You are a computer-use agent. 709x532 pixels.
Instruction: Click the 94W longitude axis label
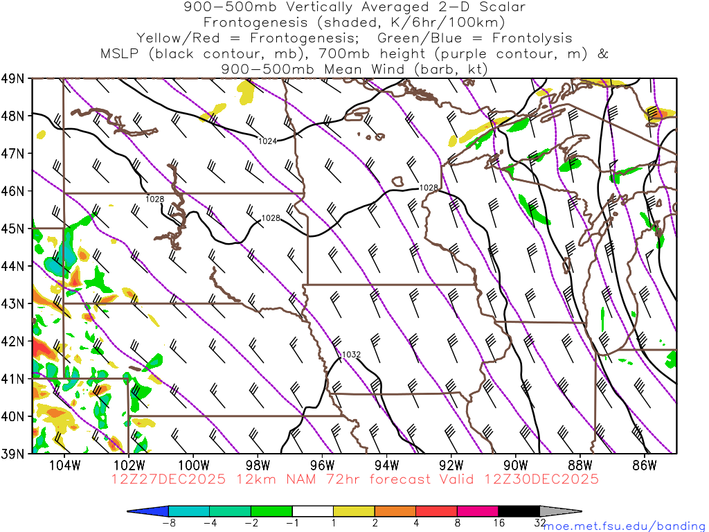point(386,464)
